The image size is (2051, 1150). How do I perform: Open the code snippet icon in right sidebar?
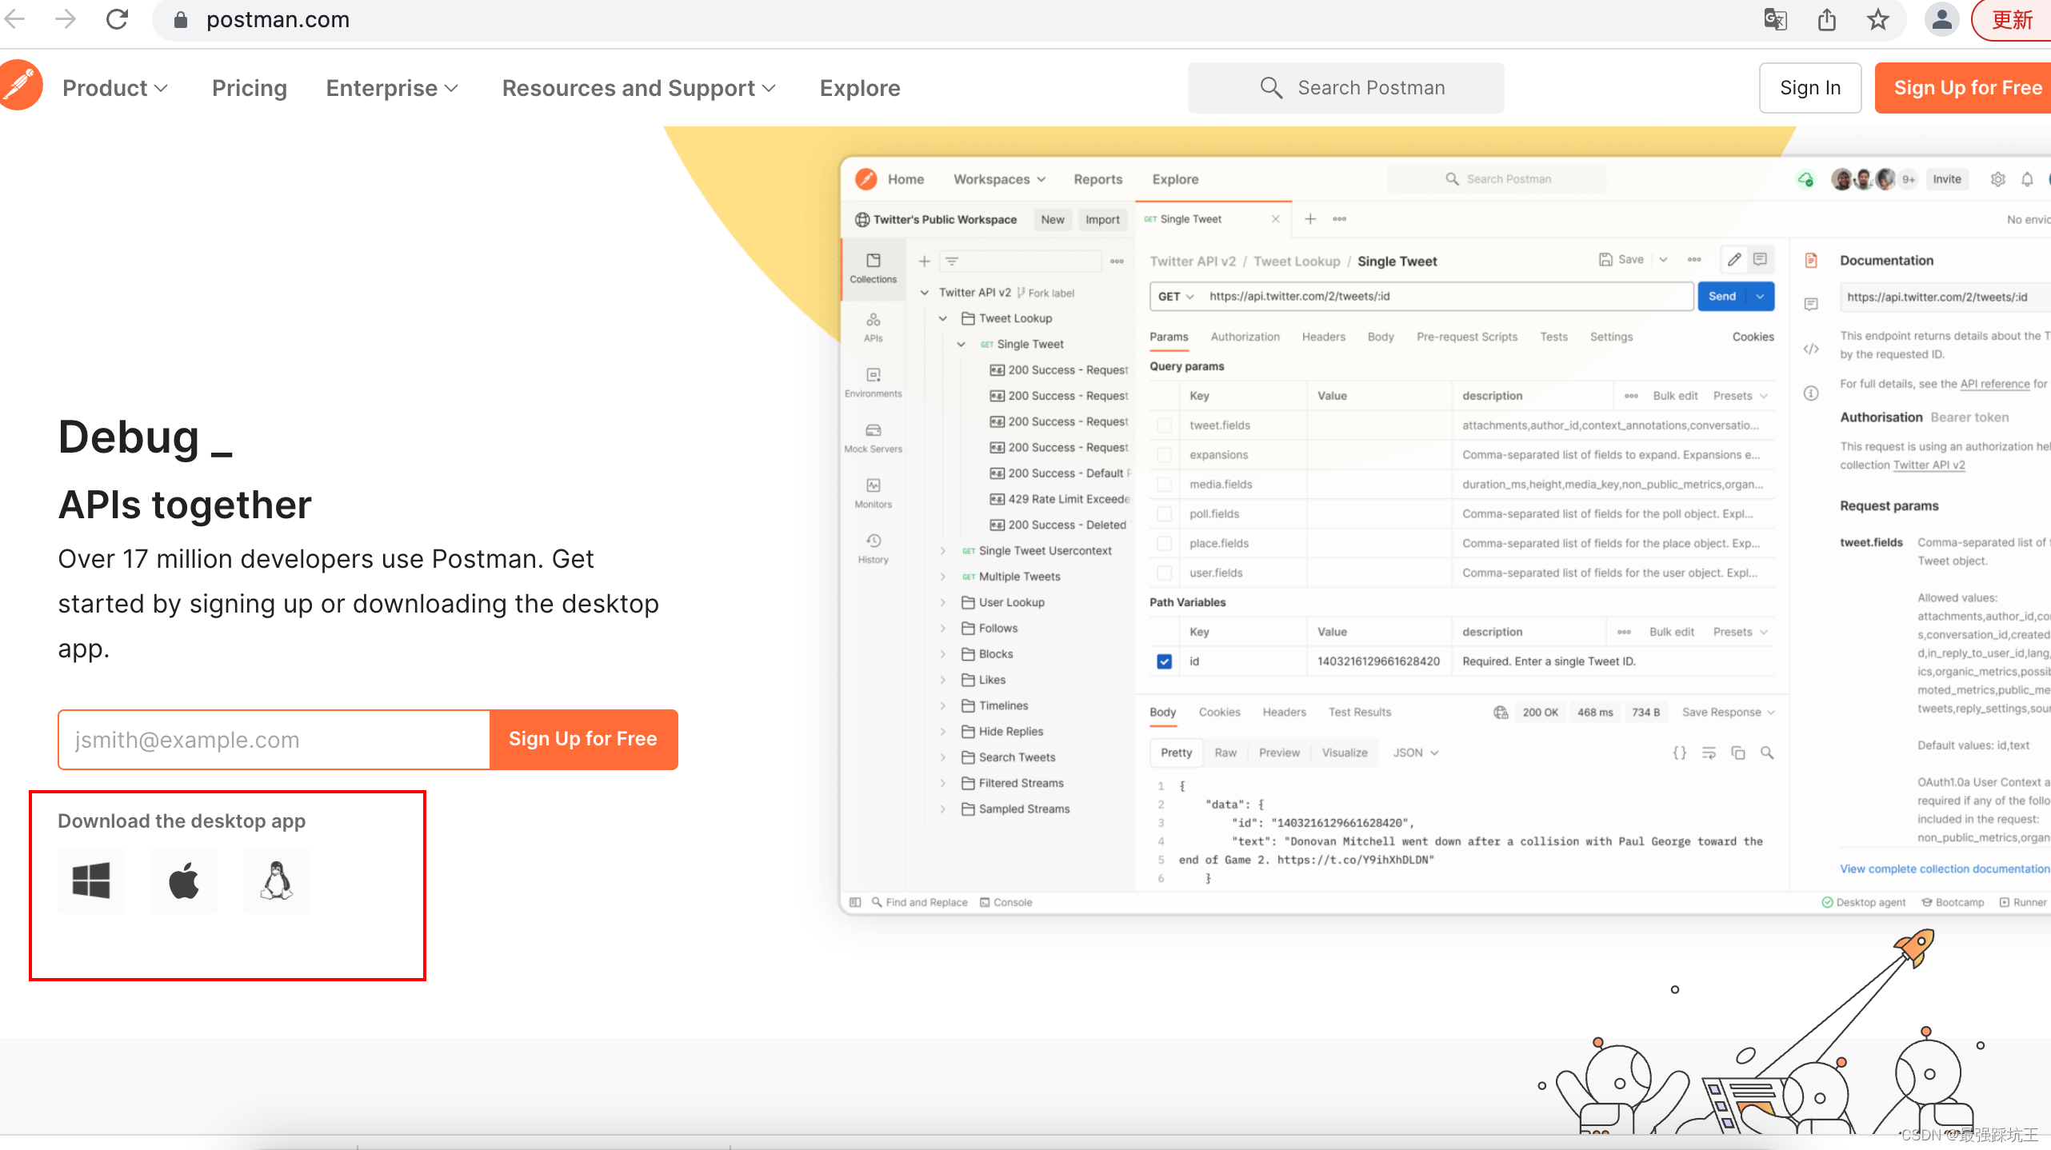coord(1811,349)
